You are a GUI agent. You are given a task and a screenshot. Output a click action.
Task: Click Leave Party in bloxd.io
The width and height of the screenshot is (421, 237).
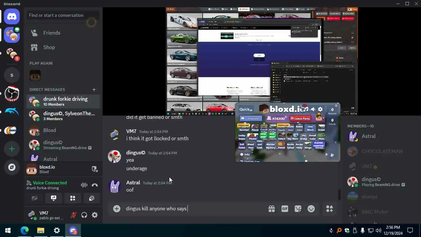tap(300, 118)
